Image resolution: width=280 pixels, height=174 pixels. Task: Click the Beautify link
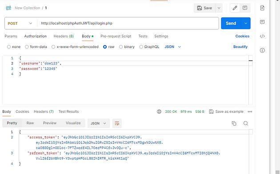(x=240, y=47)
